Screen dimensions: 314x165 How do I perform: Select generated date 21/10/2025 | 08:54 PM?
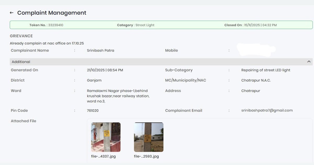105,70
